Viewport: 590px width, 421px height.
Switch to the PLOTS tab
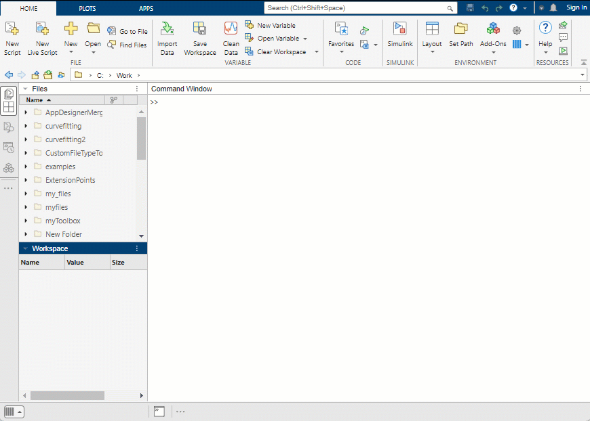pos(87,9)
